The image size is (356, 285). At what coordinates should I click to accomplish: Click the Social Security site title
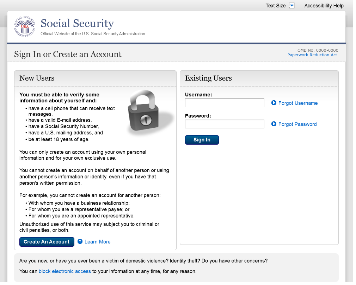coord(77,24)
